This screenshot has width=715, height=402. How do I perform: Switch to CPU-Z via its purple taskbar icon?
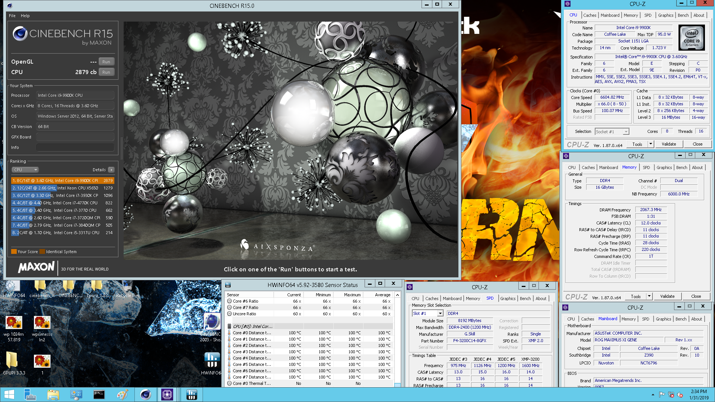(167, 395)
